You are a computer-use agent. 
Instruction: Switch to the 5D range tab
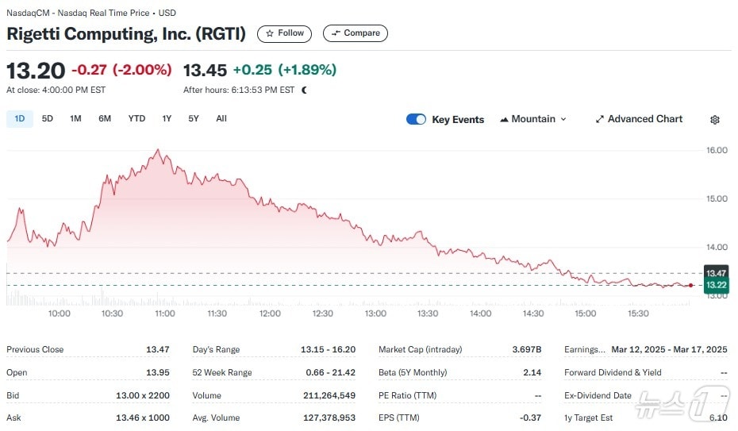48,119
